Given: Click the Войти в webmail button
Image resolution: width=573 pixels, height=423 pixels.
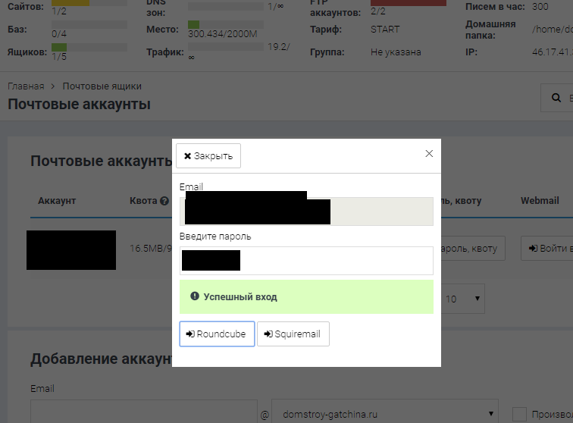Looking at the screenshot, I should click(x=546, y=249).
